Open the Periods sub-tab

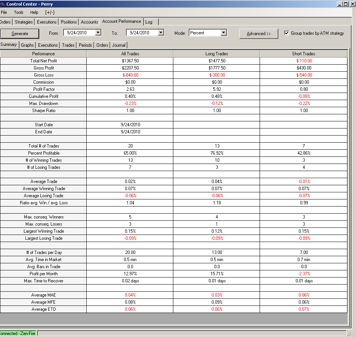point(86,45)
